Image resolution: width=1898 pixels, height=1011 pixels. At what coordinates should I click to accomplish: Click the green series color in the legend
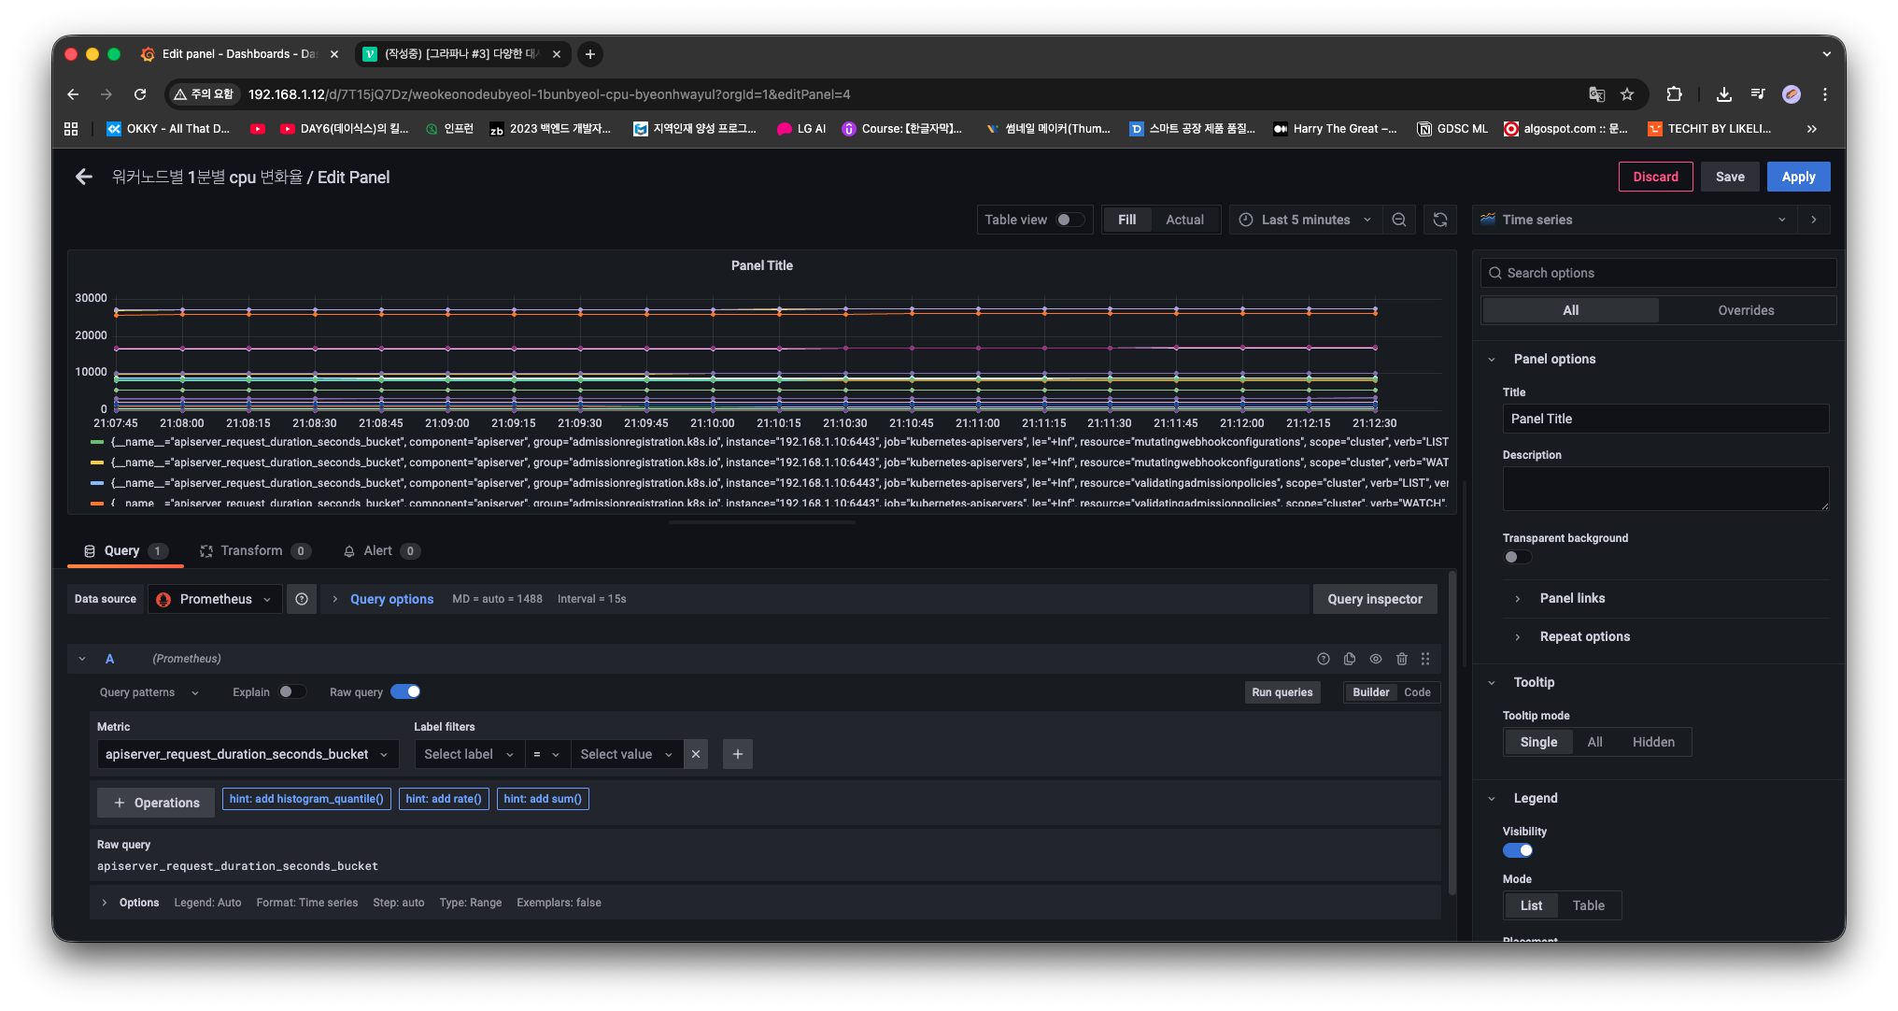(97, 442)
